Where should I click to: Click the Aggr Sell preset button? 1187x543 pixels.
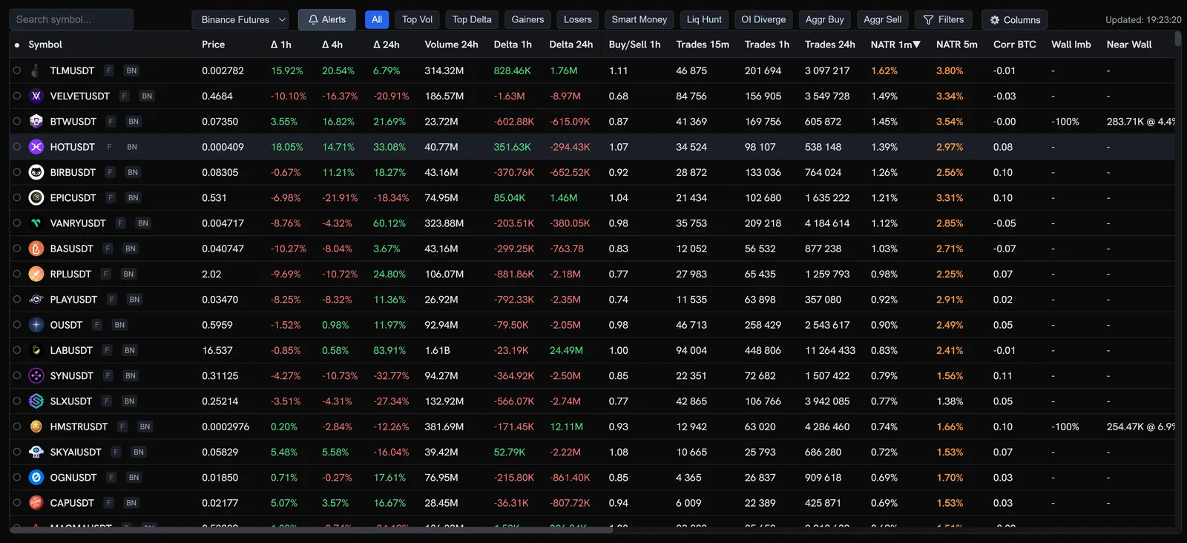883,20
